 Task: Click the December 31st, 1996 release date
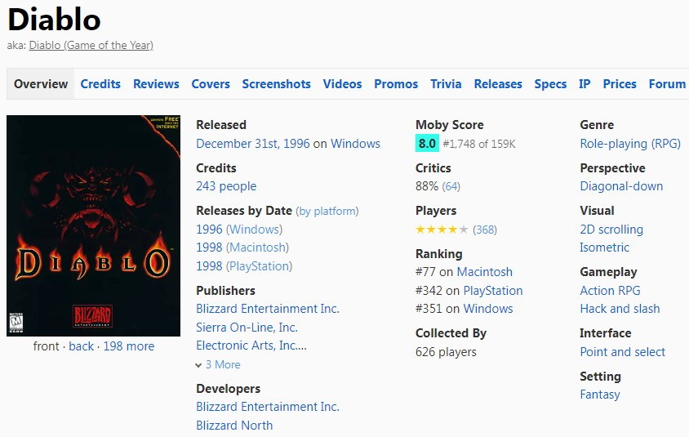(x=253, y=144)
